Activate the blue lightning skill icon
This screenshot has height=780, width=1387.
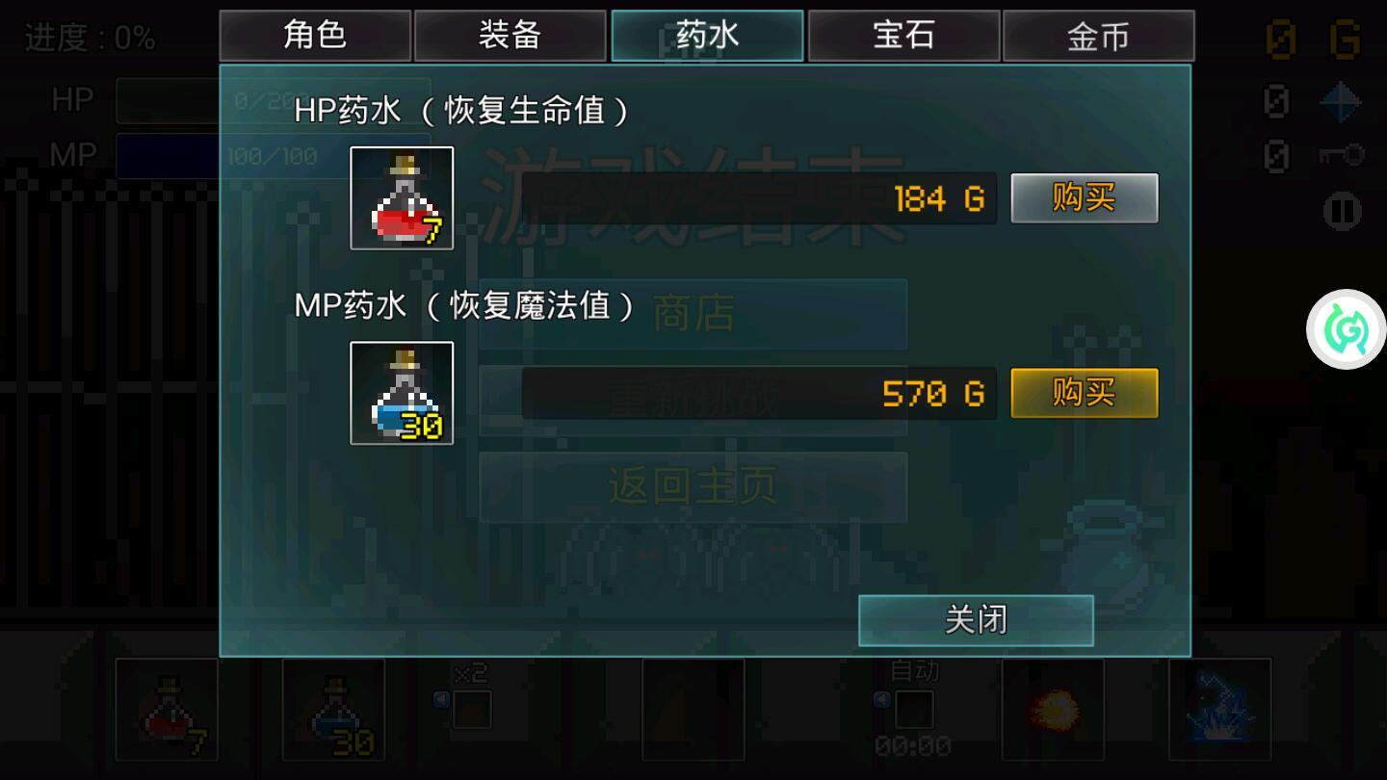click(x=1220, y=710)
